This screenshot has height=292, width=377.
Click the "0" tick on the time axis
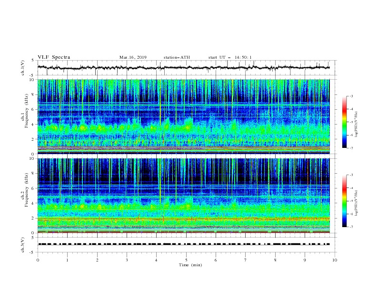38,260
